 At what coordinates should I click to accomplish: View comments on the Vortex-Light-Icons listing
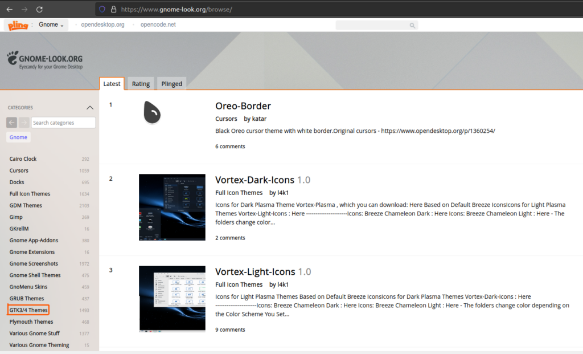[230, 329]
